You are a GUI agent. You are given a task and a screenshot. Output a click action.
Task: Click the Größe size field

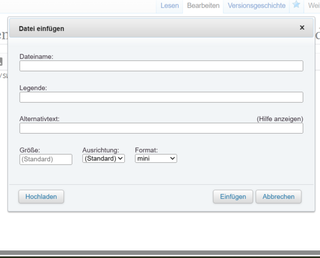pos(45,159)
